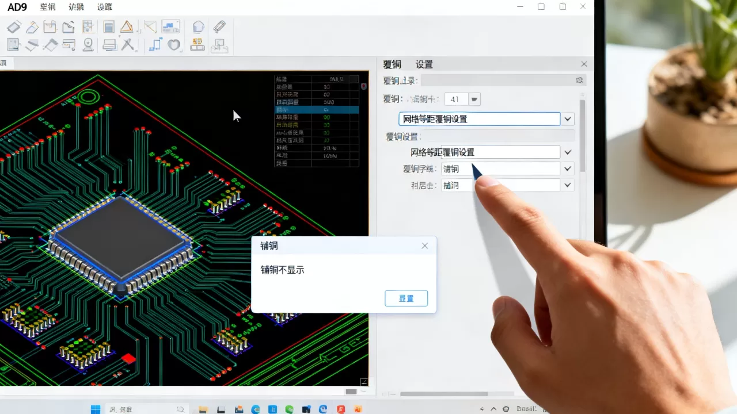Open the 设置 menu in the menu bar
737x414 pixels.
(105, 7)
